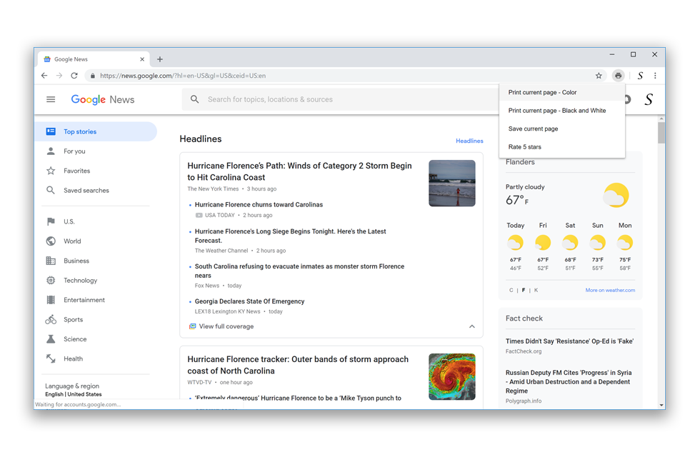Viewport: 700px width, 457px height.
Task: Open Russian Deputy FM fact check article
Action: (569, 381)
